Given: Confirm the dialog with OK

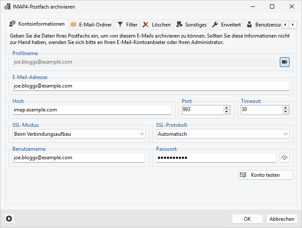Looking at the screenshot, I should (x=247, y=219).
